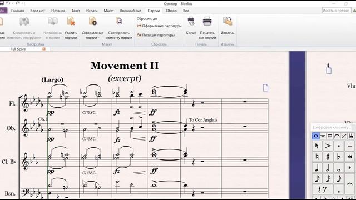Click the search ribbon input field
The width and height of the screenshot is (356, 200).
pos(337,11)
